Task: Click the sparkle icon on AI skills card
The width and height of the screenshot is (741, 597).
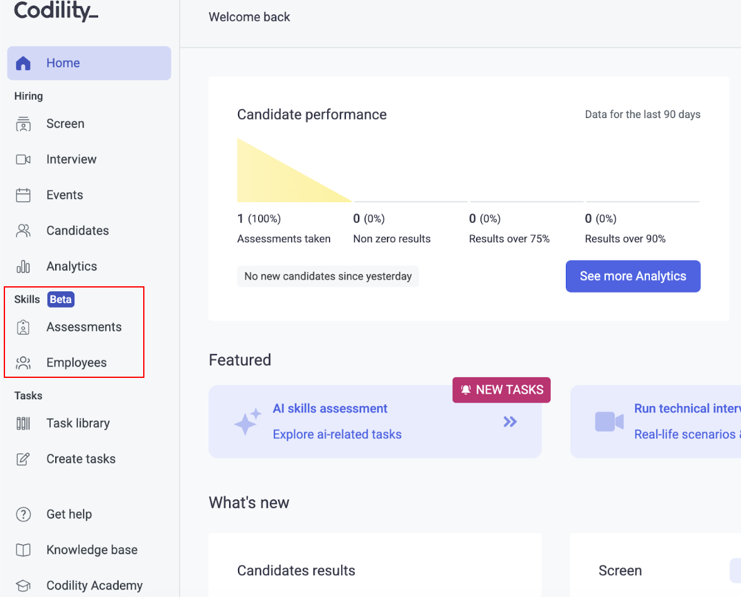Action: (247, 421)
